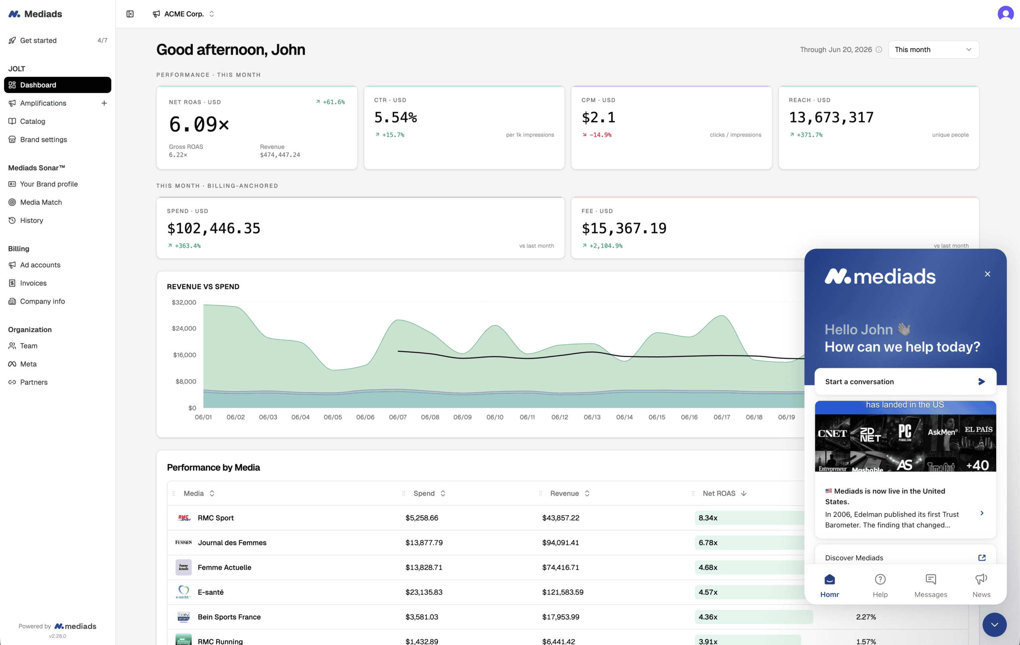Sort table by Net ROAS column
The height and width of the screenshot is (645, 1020).
[x=724, y=493]
